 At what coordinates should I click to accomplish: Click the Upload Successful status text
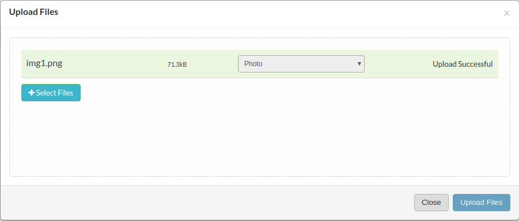463,64
